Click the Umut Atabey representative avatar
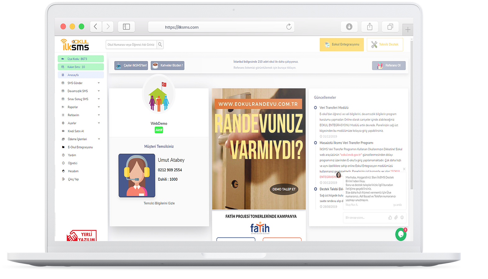This screenshot has height=279, width=488. tap(137, 175)
